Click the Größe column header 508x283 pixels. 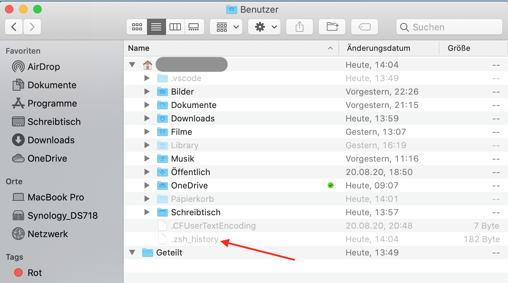[x=459, y=48]
